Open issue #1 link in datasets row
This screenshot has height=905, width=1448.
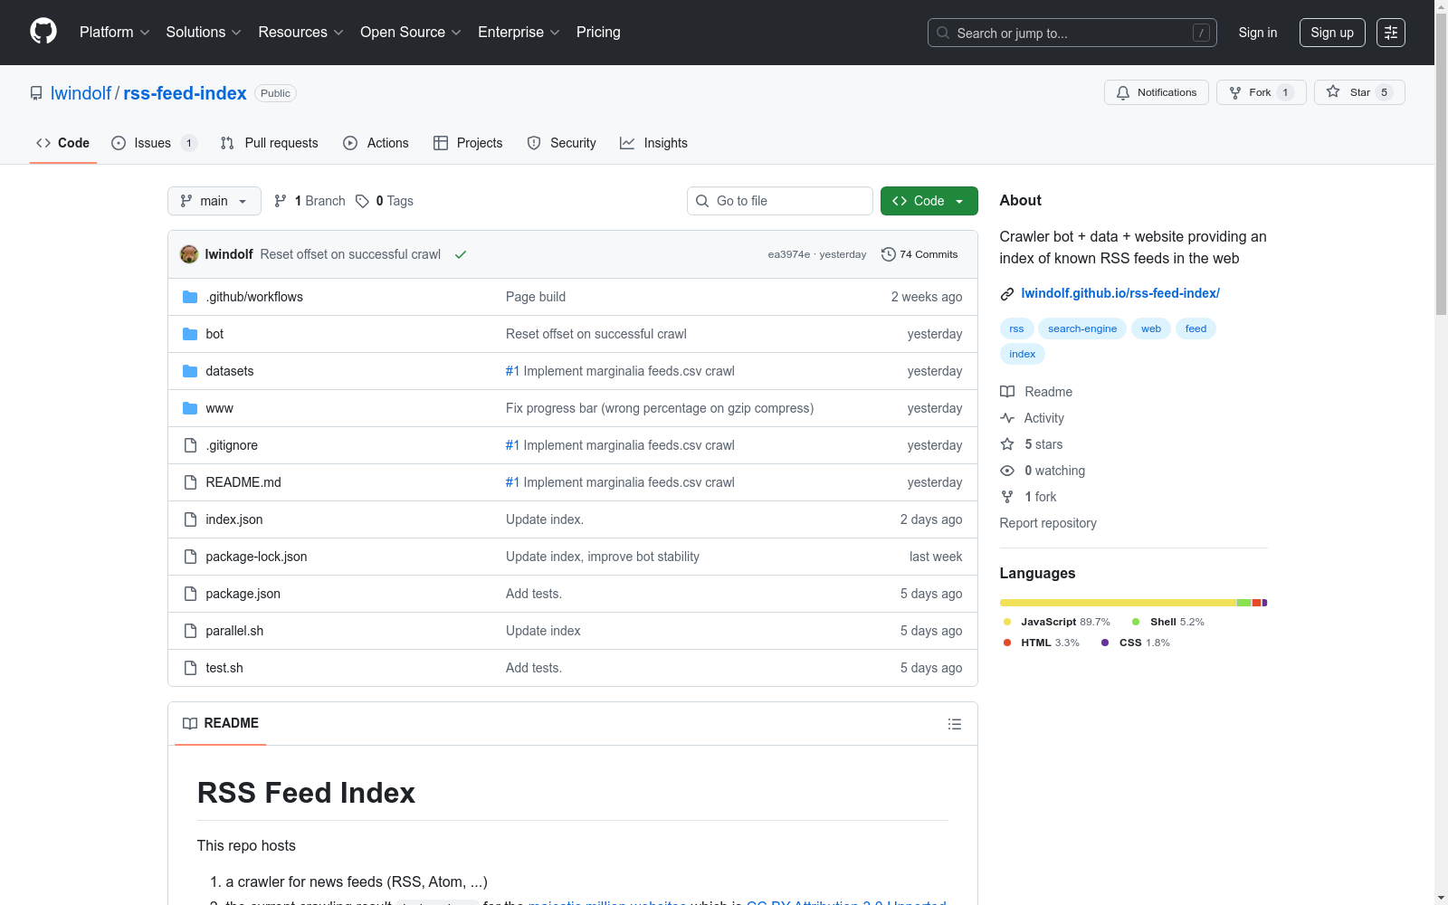(512, 371)
